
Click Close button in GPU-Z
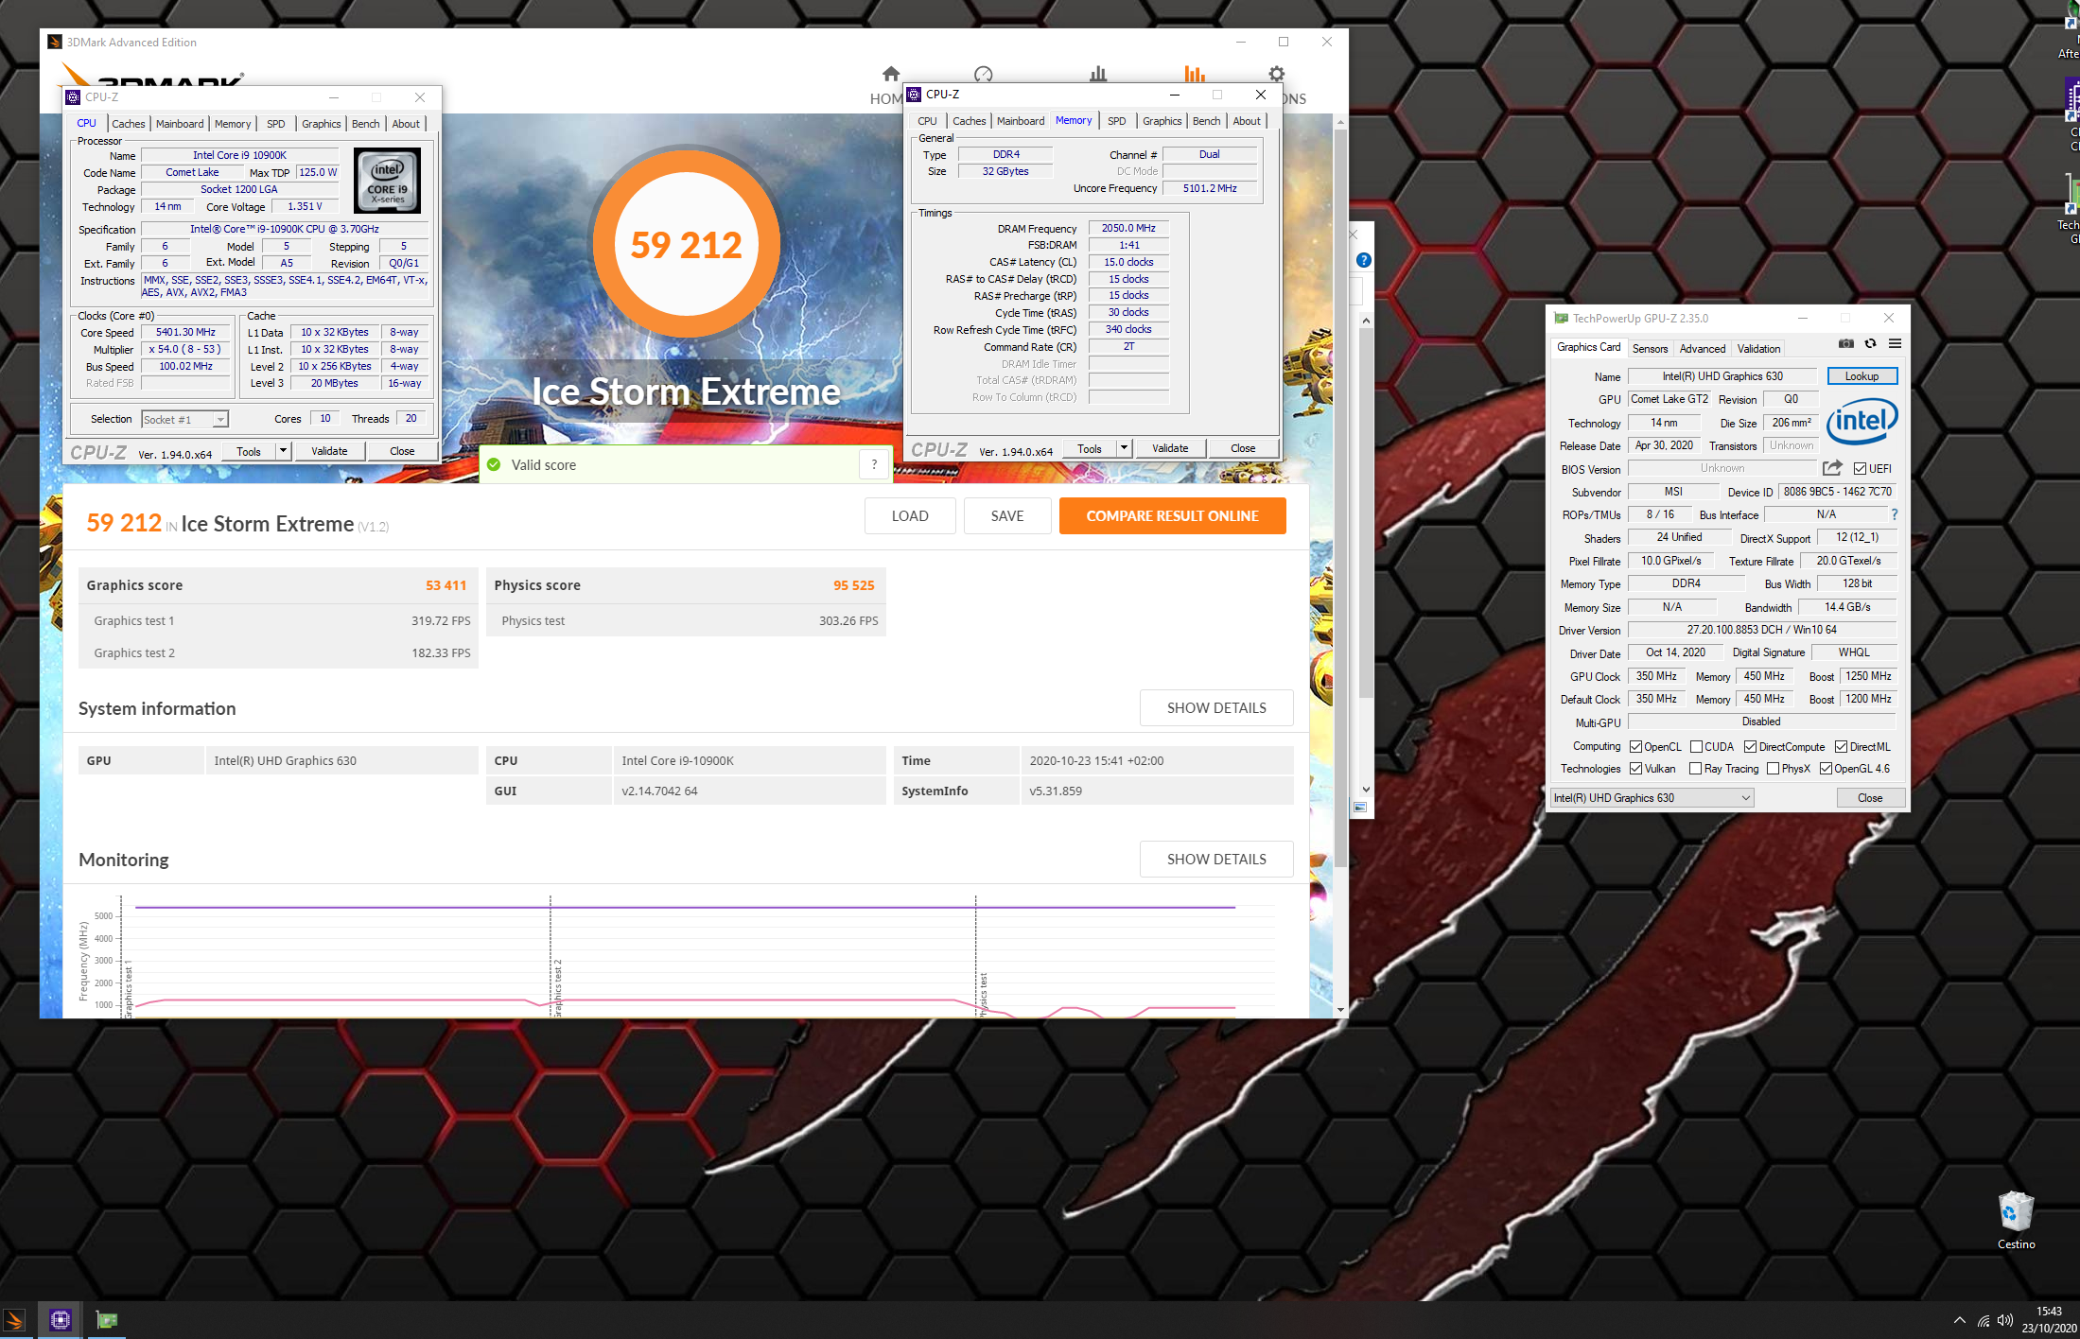[x=1870, y=798]
